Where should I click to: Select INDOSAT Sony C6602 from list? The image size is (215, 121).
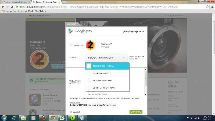(107, 80)
